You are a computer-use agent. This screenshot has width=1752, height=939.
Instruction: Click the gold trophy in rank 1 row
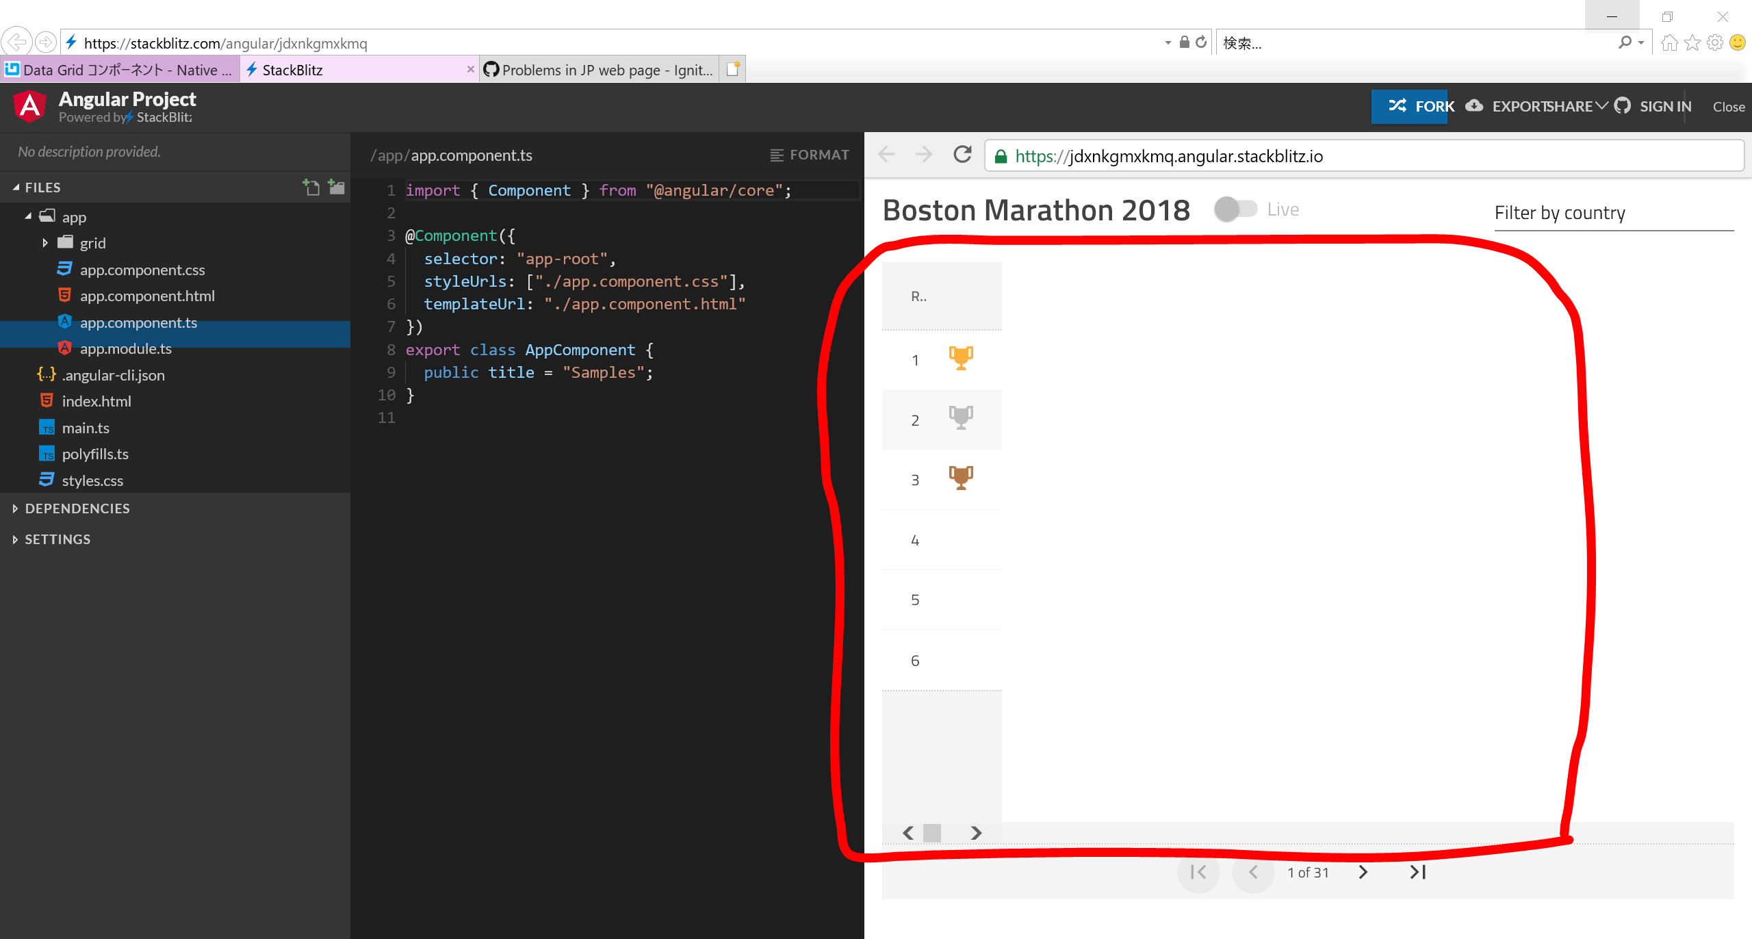pos(961,357)
